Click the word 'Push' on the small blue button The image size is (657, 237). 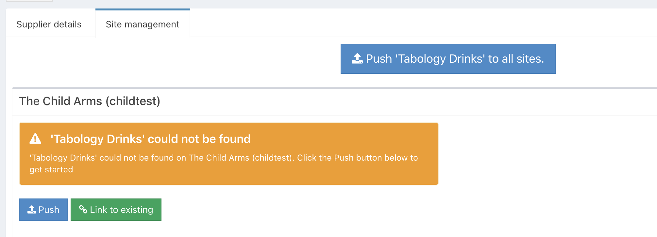49,210
